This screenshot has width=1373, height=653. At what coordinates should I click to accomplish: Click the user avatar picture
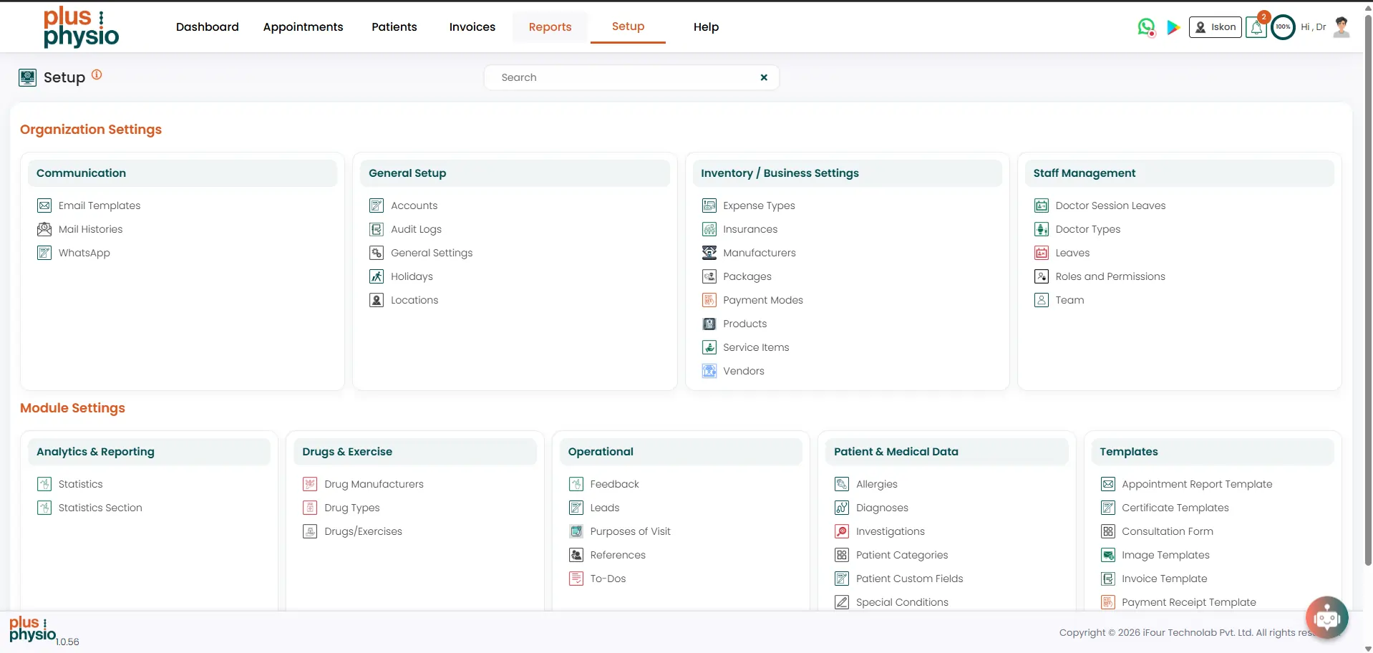point(1342,27)
